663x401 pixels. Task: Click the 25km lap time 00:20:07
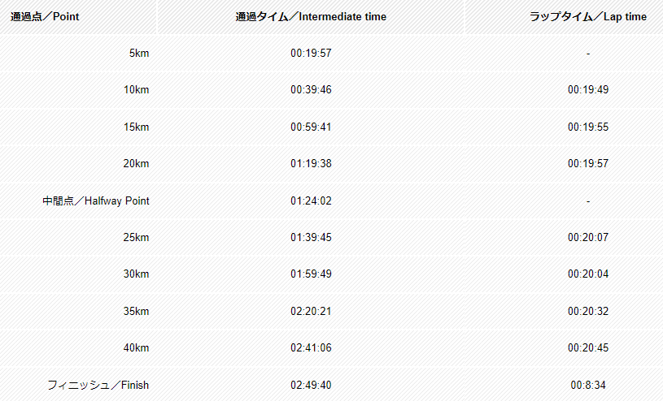pos(587,238)
